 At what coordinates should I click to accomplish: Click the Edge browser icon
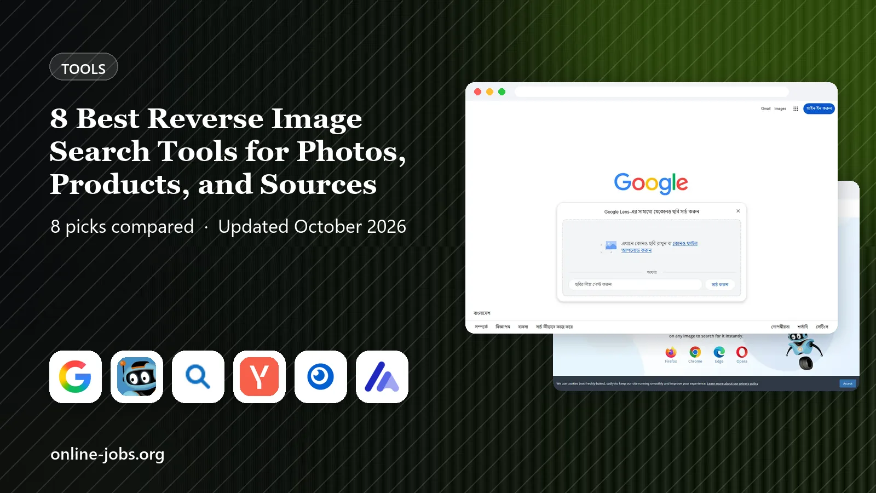(719, 352)
